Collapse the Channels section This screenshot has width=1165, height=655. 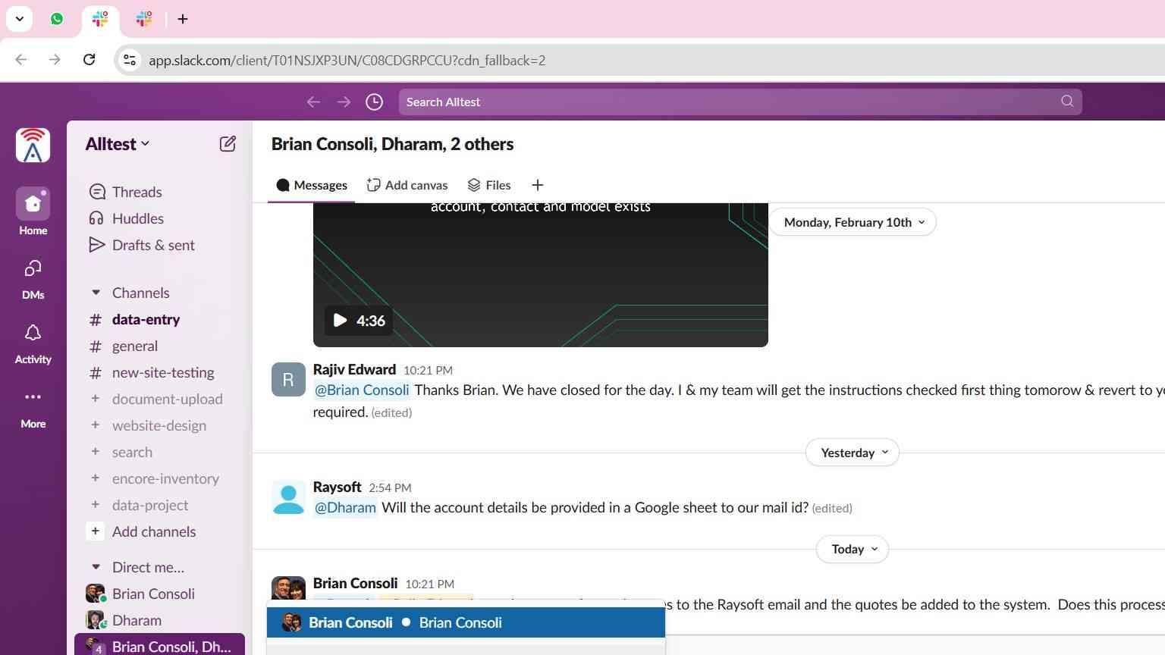coord(96,293)
